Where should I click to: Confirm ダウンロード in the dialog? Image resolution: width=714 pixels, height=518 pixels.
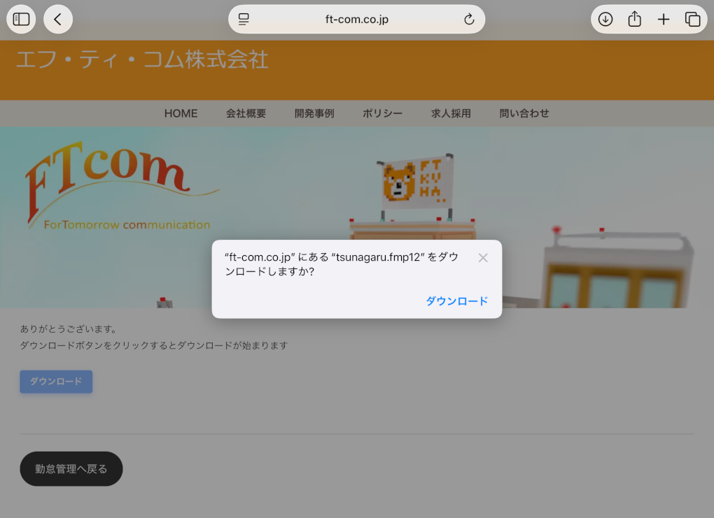[x=456, y=301]
